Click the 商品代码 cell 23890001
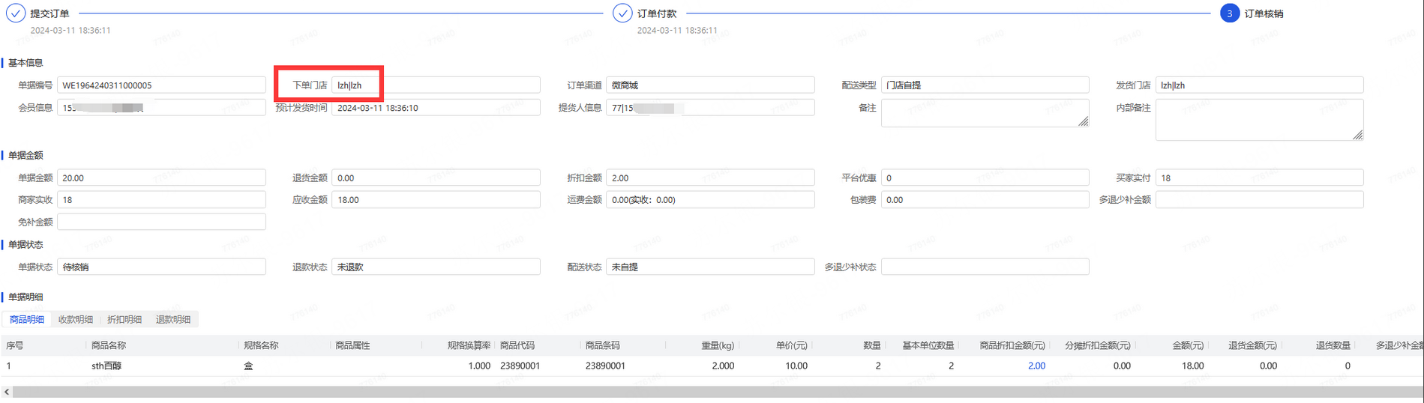This screenshot has width=1424, height=403. click(520, 366)
